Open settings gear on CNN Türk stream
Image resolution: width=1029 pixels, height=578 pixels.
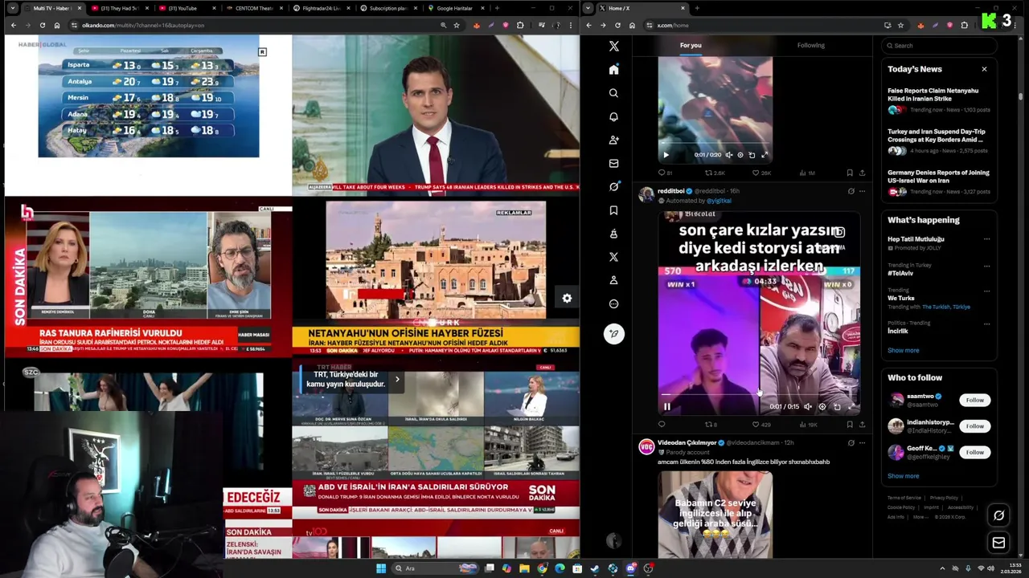coord(567,298)
